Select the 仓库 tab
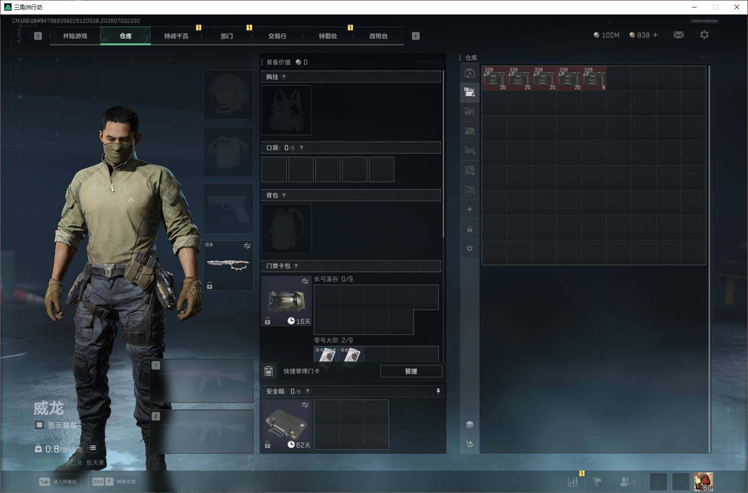 [x=126, y=36]
